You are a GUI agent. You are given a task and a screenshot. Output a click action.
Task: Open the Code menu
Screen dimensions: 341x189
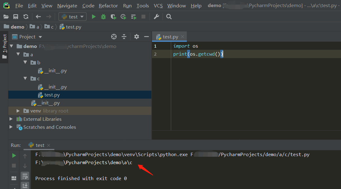tap(88, 6)
